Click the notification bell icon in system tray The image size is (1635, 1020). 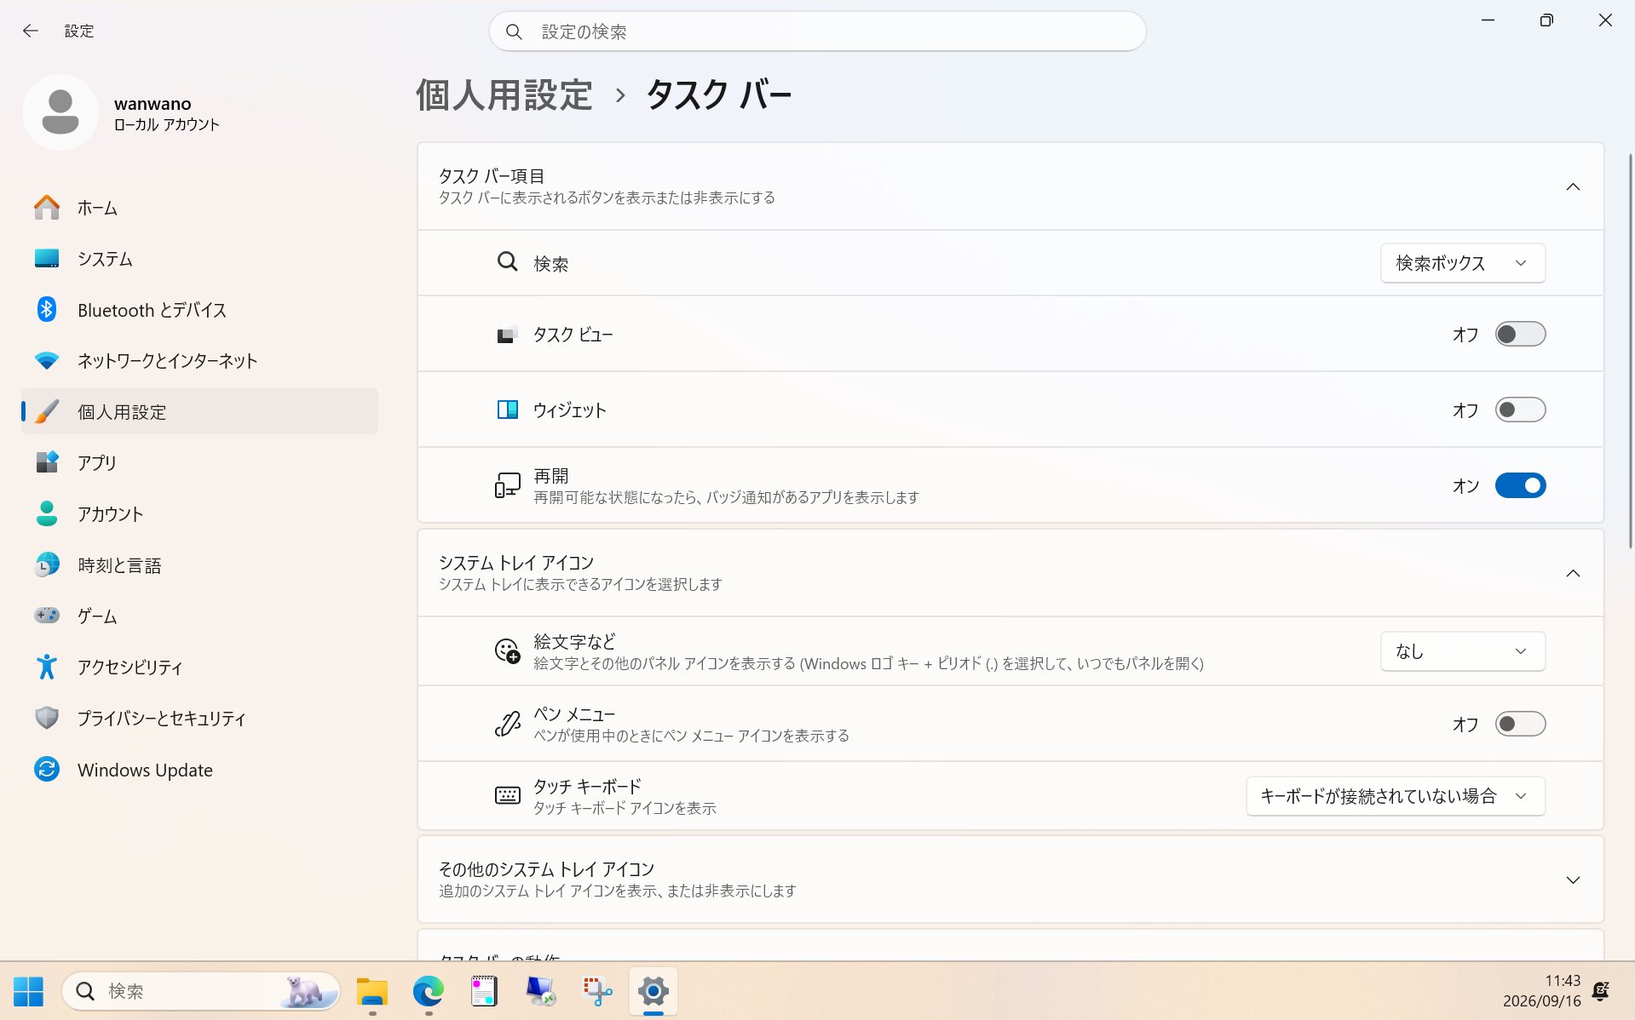pyautogui.click(x=1601, y=991)
